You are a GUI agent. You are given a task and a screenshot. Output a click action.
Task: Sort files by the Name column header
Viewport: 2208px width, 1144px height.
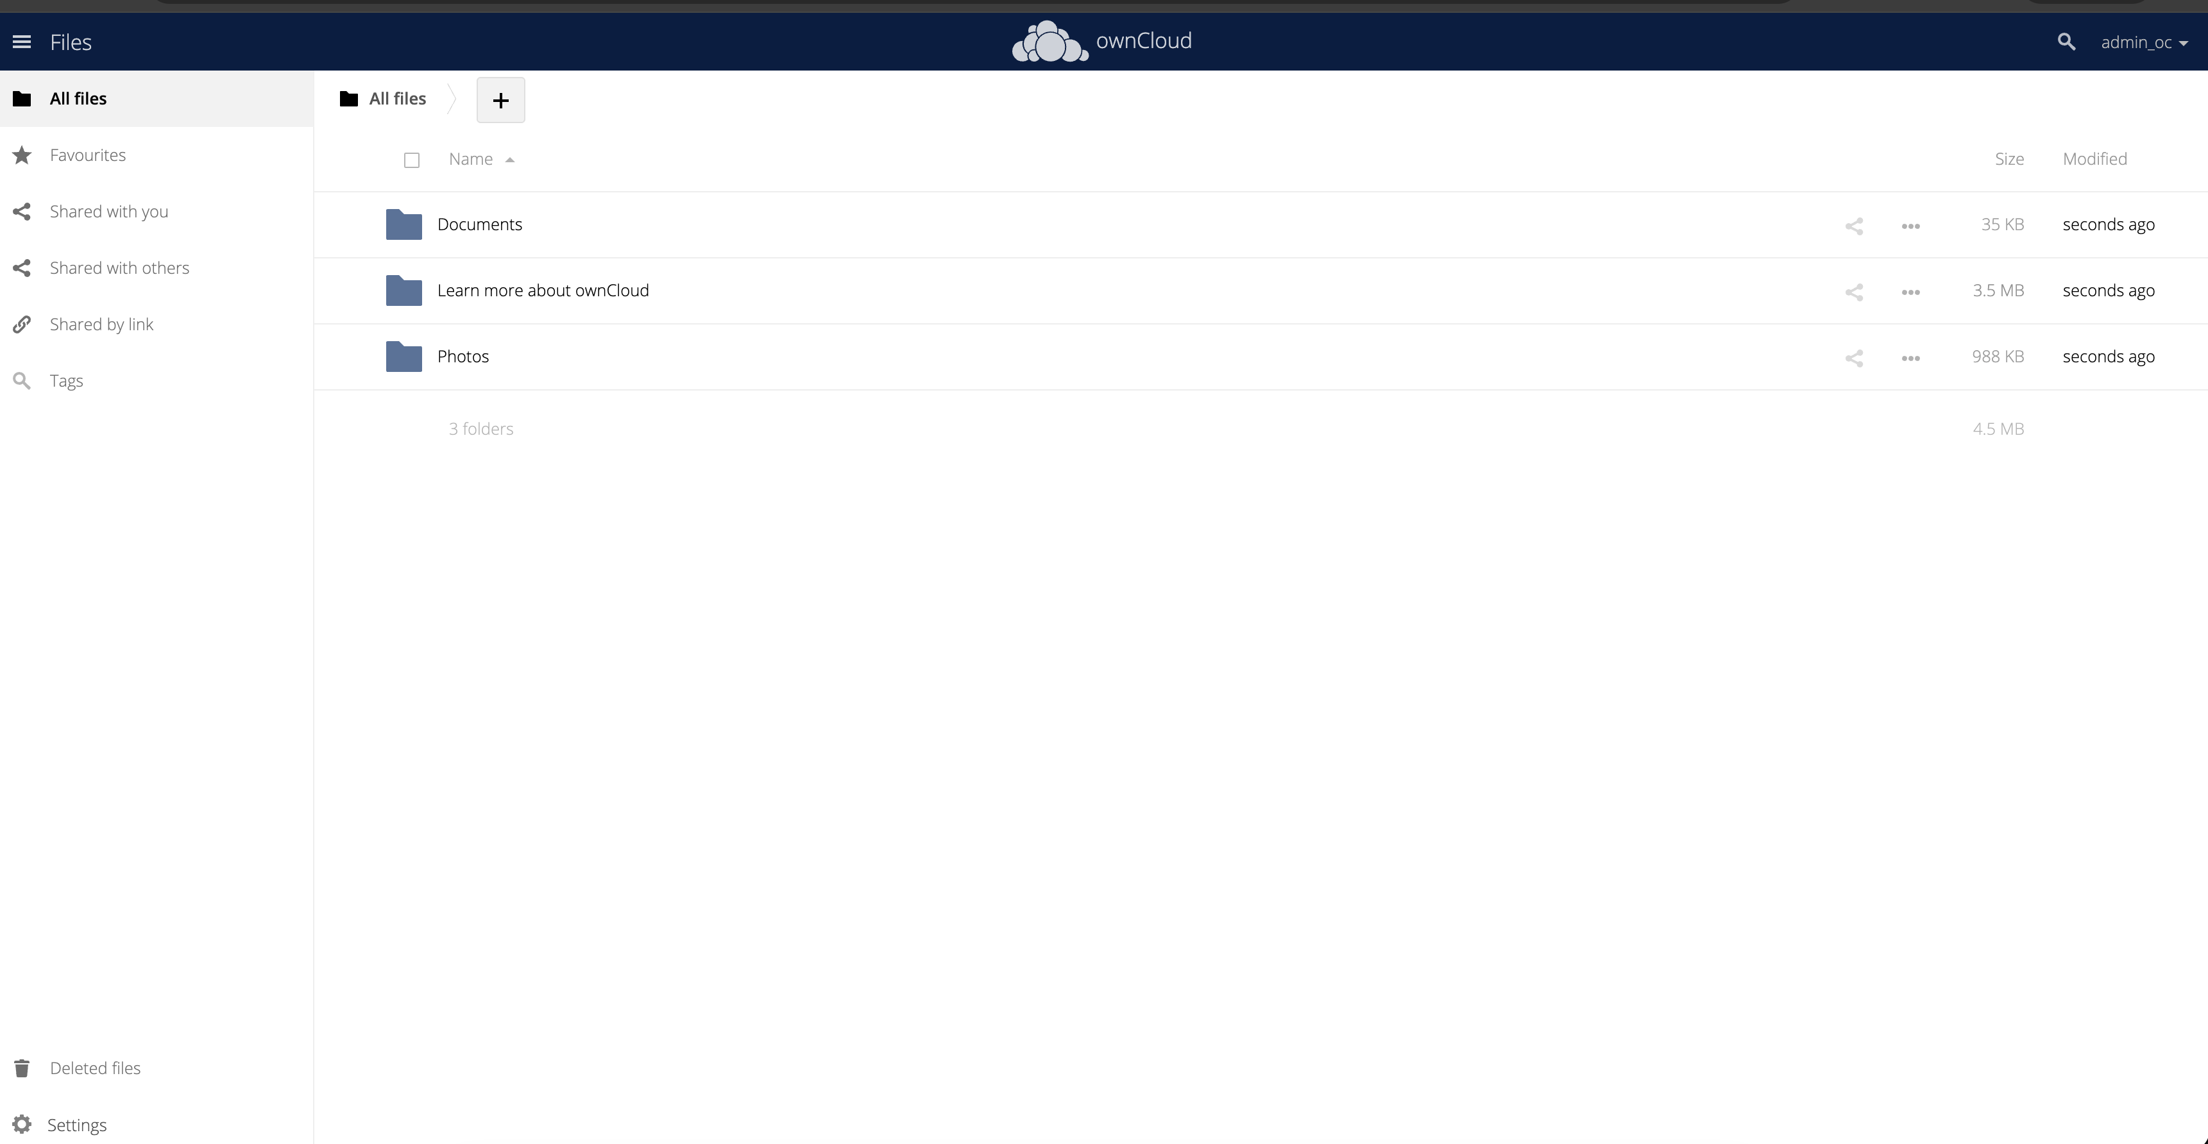coord(471,158)
